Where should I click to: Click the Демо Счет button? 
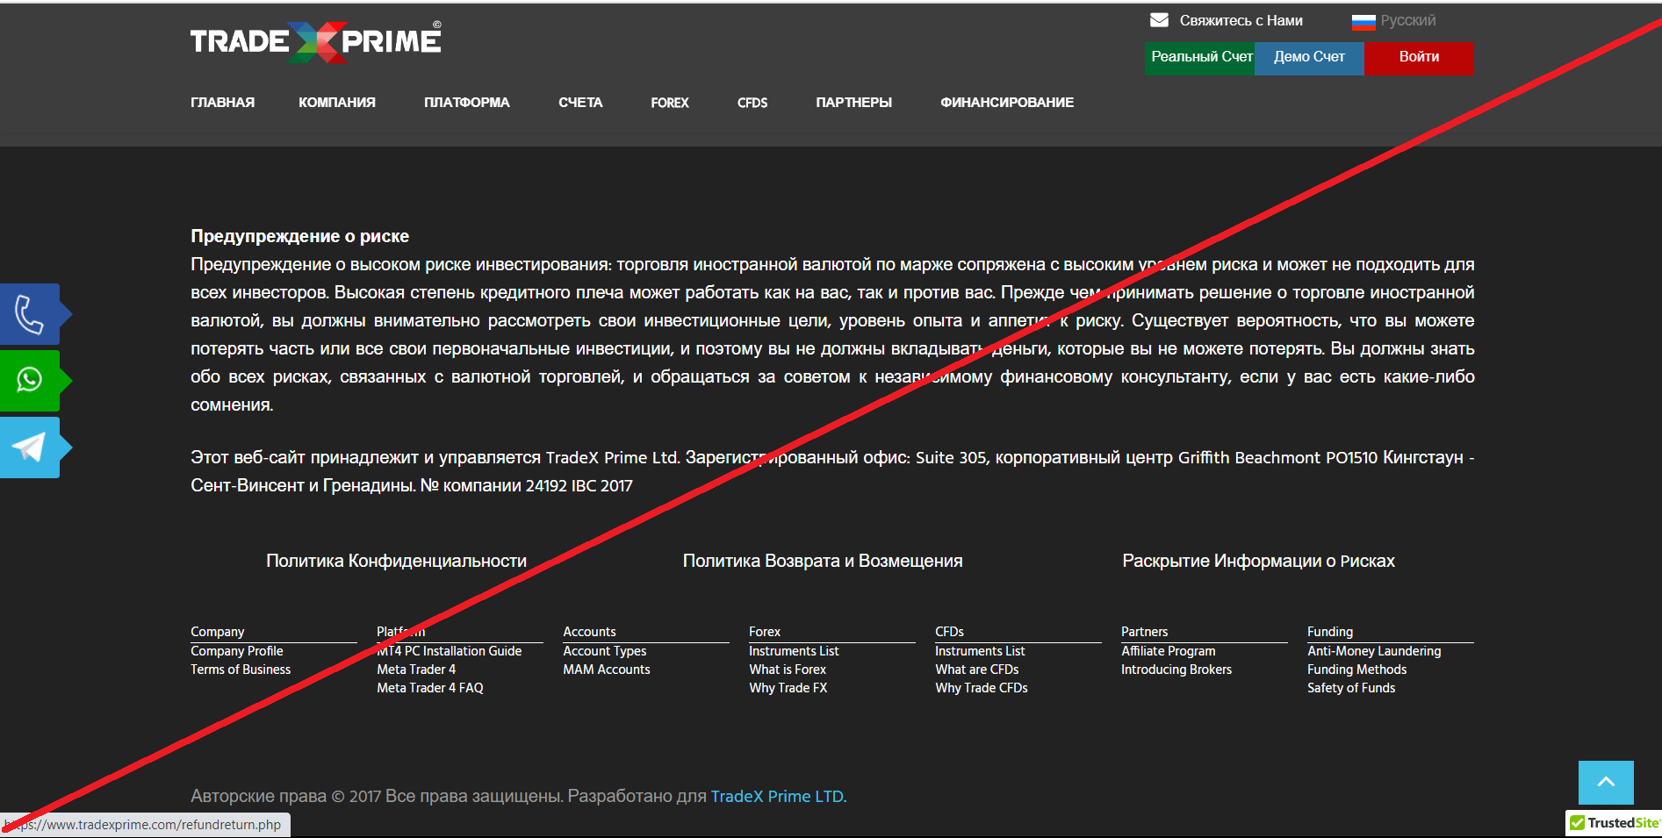pos(1309,57)
